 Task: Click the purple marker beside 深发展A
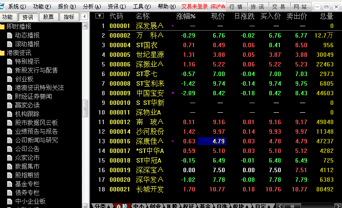173,26
